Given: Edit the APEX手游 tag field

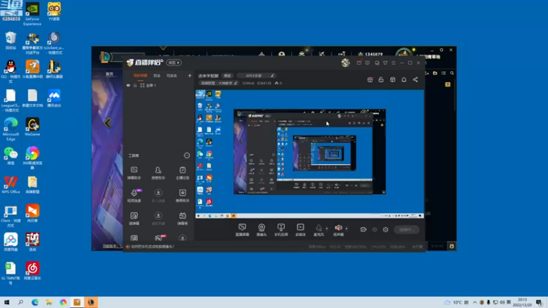Looking at the screenshot, I should point(256,75).
